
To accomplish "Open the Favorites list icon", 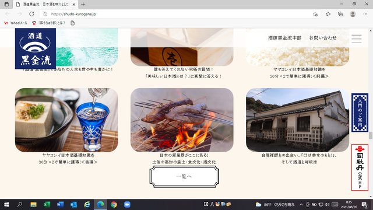I will 328,14.
